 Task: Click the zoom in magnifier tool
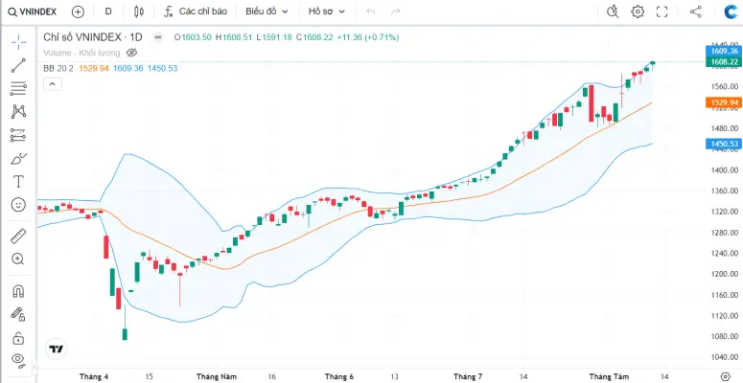[18, 259]
